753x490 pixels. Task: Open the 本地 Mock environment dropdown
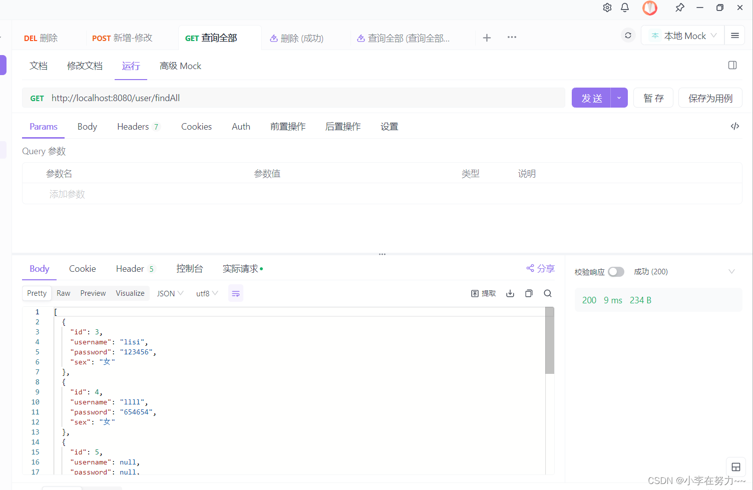[682, 35]
